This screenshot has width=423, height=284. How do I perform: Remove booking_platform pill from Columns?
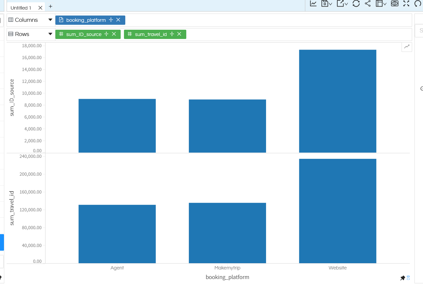[x=118, y=20]
